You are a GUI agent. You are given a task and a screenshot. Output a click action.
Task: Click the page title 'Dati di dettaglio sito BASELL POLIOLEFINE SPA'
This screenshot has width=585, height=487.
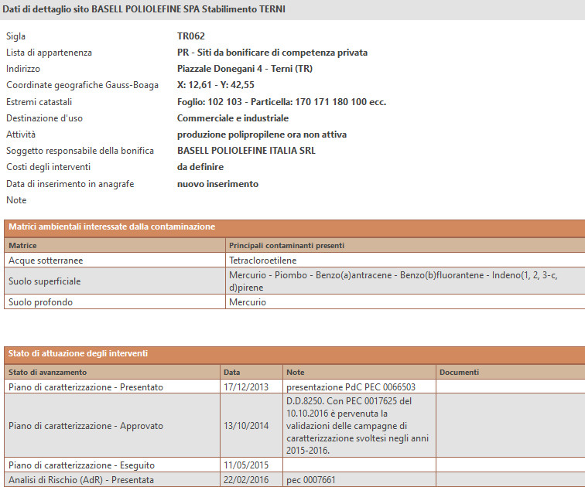[x=144, y=9]
